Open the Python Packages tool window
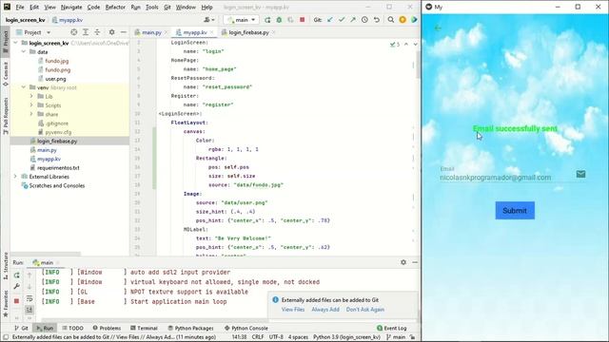Image resolution: width=609 pixels, height=342 pixels. point(190,328)
